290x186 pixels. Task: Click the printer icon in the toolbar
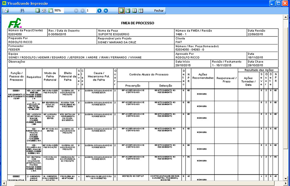tap(7, 11)
